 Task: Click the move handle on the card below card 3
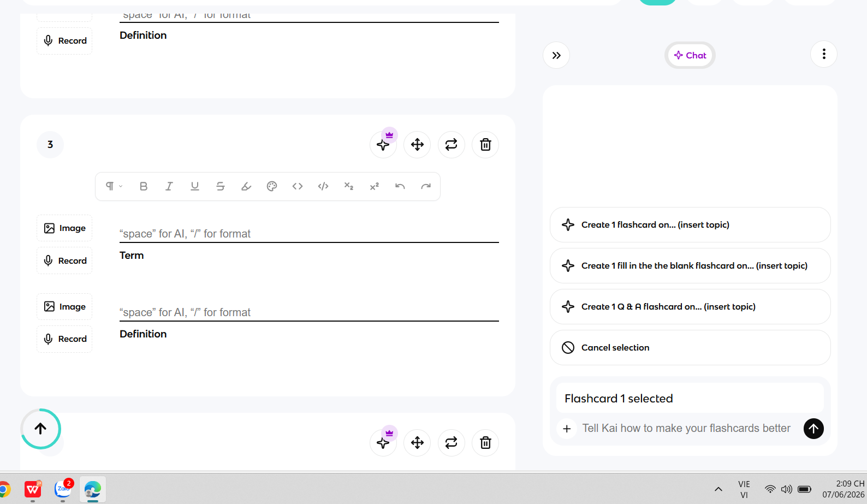click(417, 443)
